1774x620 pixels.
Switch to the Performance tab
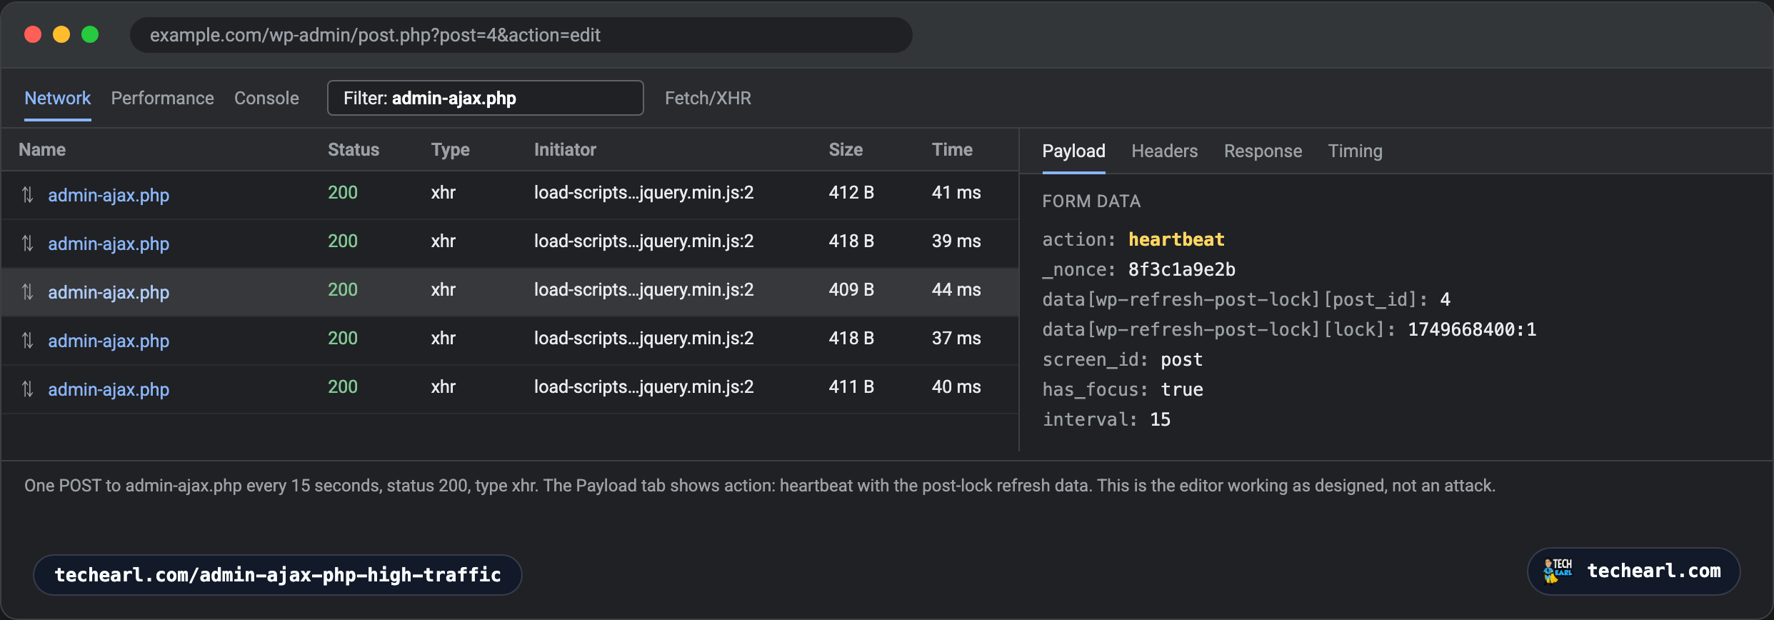click(x=162, y=98)
